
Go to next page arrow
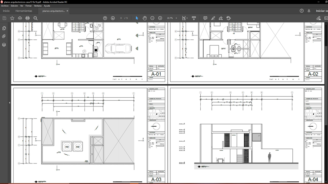click(x=113, y=18)
